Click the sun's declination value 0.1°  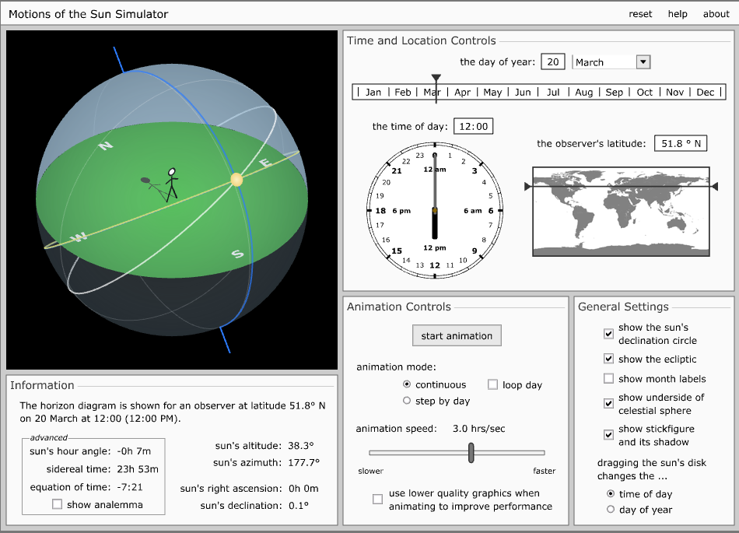[x=299, y=505]
